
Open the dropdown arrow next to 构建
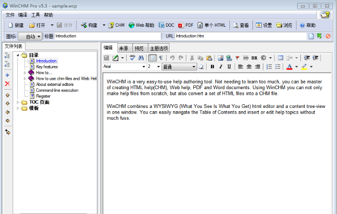[104, 25]
